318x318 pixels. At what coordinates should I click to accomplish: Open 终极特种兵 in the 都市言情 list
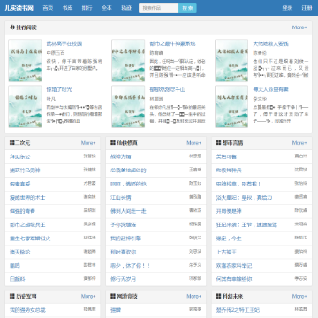click(229, 170)
